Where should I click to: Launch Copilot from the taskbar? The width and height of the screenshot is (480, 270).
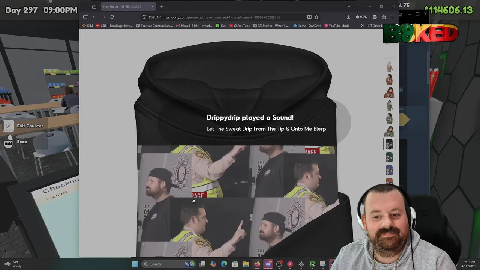[x=213, y=264]
